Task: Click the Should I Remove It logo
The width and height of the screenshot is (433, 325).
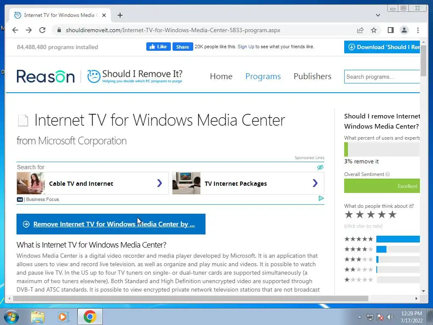Action: click(x=135, y=76)
